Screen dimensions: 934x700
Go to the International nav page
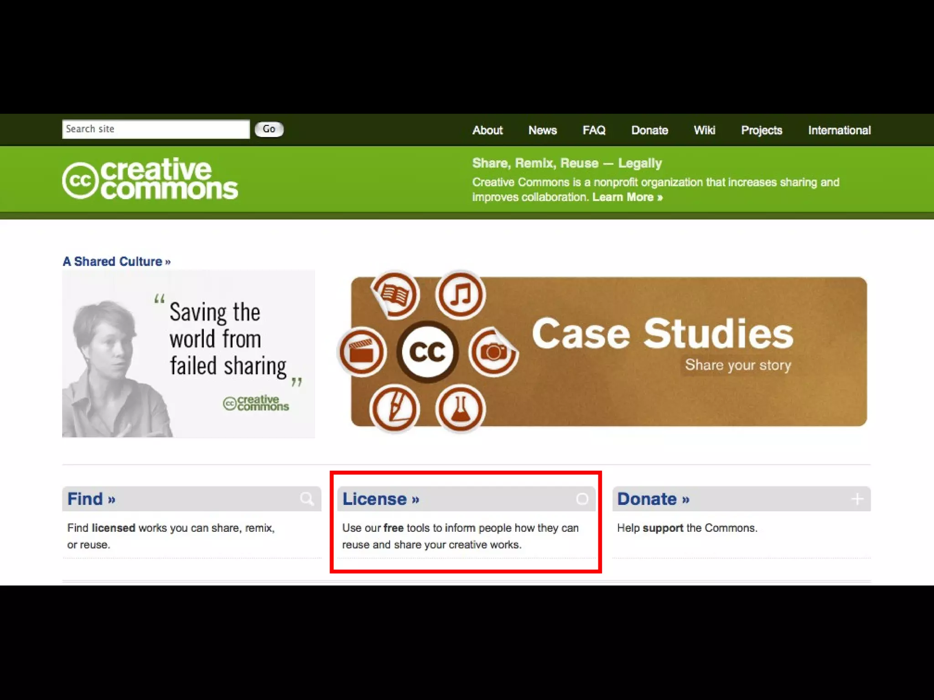point(839,130)
